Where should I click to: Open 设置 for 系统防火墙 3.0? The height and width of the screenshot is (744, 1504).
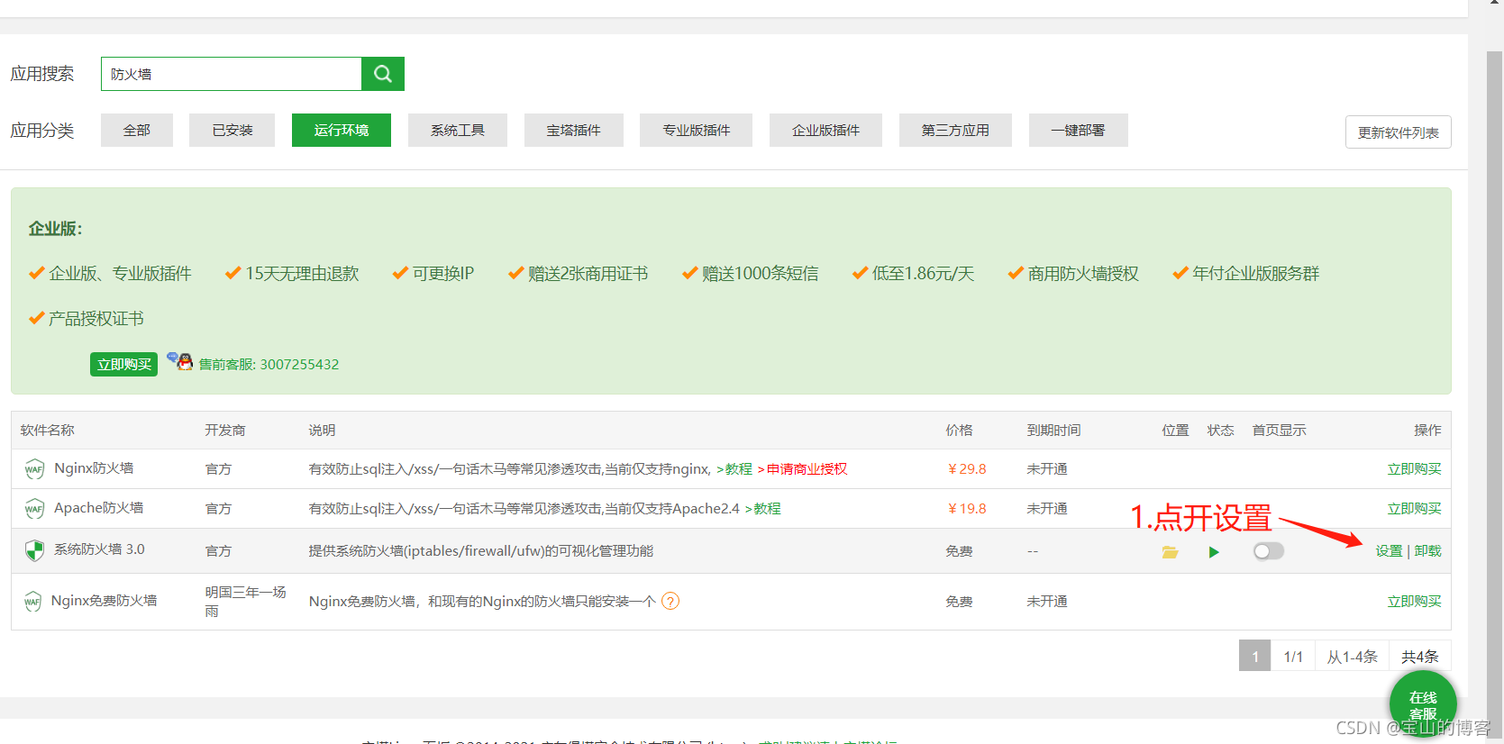(x=1389, y=551)
